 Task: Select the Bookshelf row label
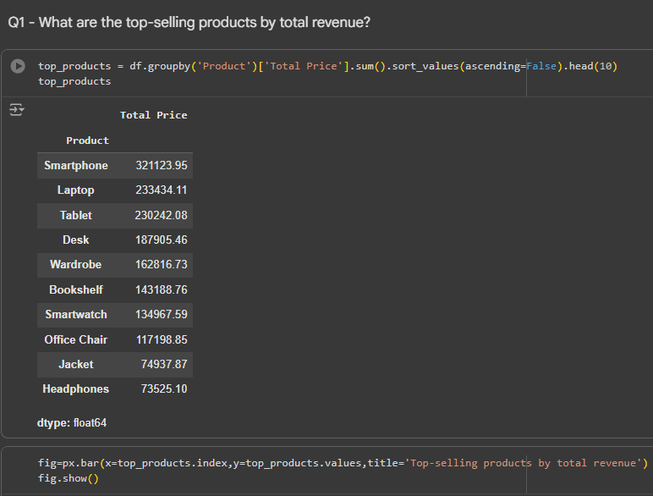tap(76, 289)
